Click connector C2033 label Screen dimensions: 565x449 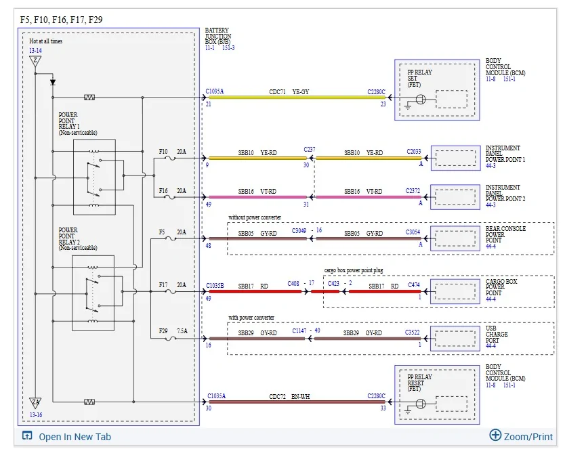tap(414, 152)
